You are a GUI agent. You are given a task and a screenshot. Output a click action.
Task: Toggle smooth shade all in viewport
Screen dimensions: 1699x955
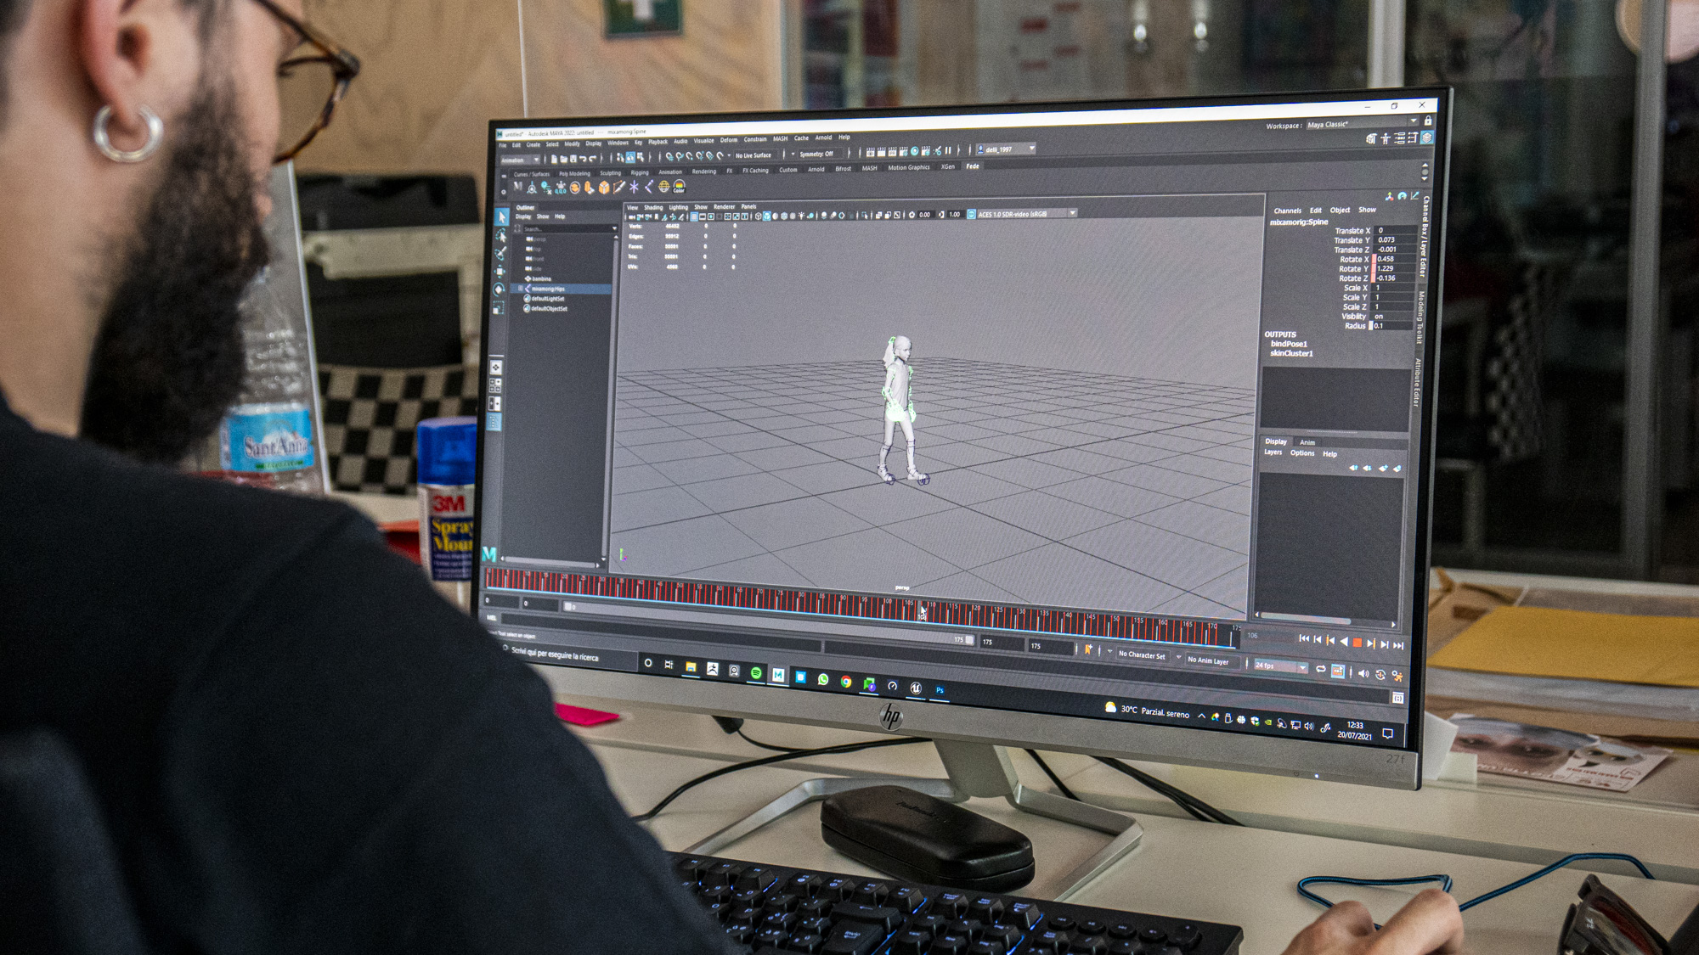click(766, 216)
